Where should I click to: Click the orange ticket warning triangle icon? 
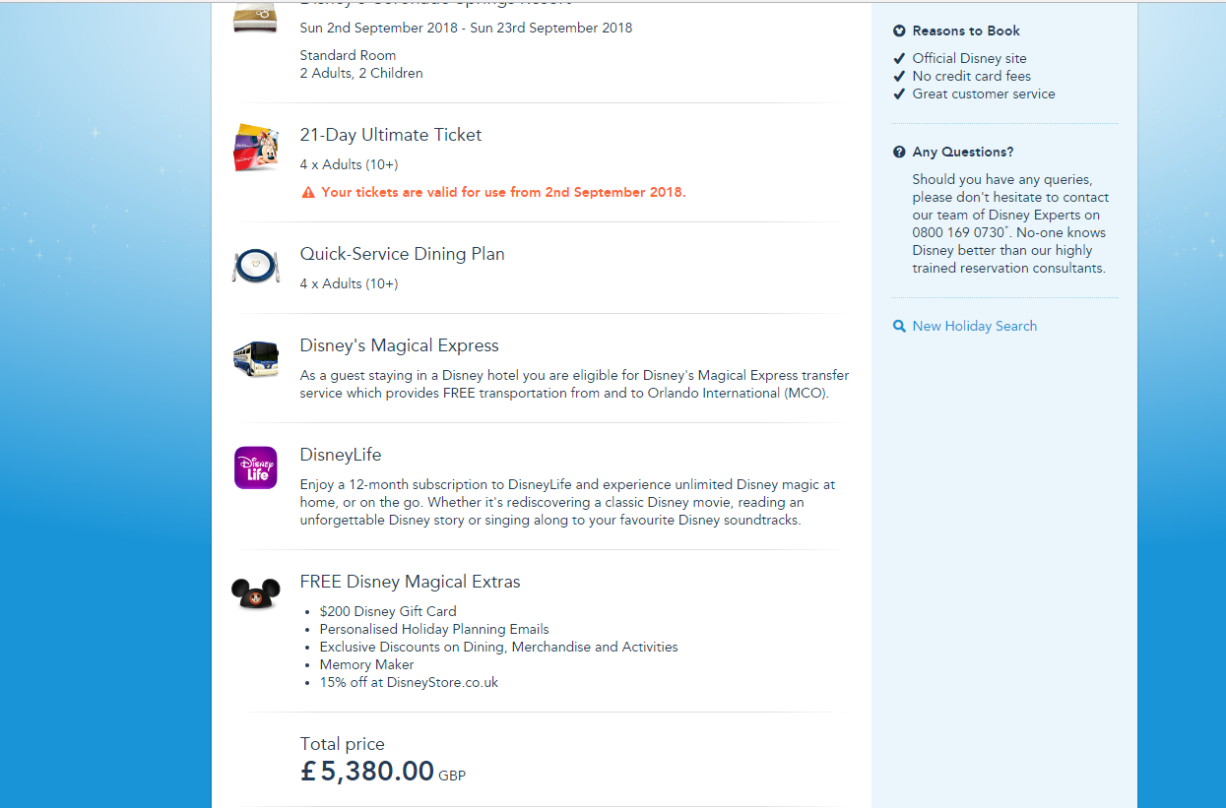[308, 193]
